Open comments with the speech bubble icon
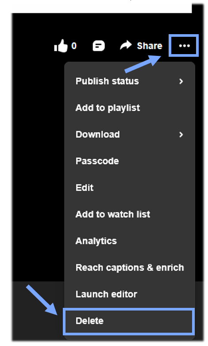This screenshot has height=346, width=208. click(x=99, y=46)
